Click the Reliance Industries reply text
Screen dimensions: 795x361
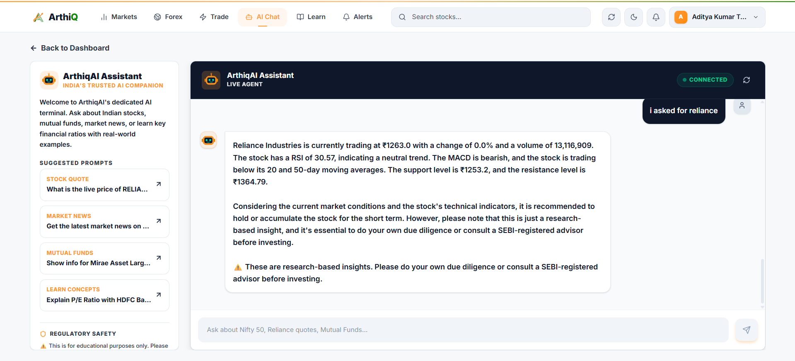click(x=418, y=212)
